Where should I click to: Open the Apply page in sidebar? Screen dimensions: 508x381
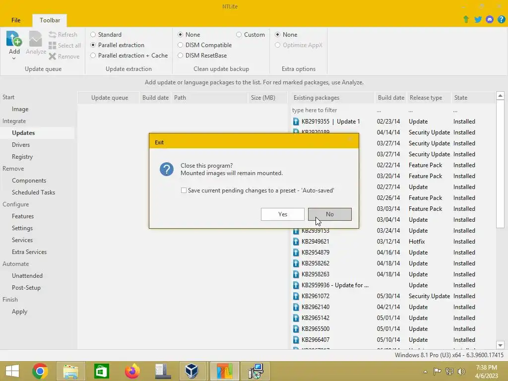19,312
